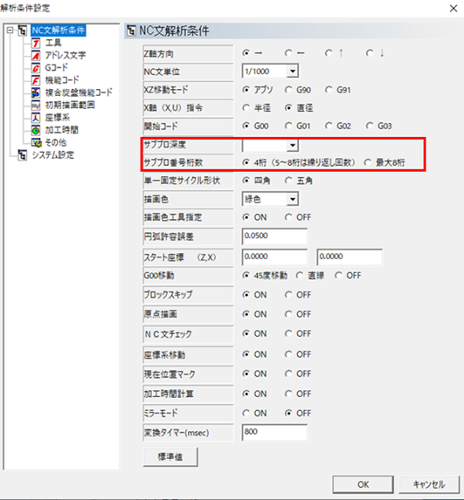464x500 pixels.
Task: Open the 機能コード icon entry
Action: click(x=36, y=80)
